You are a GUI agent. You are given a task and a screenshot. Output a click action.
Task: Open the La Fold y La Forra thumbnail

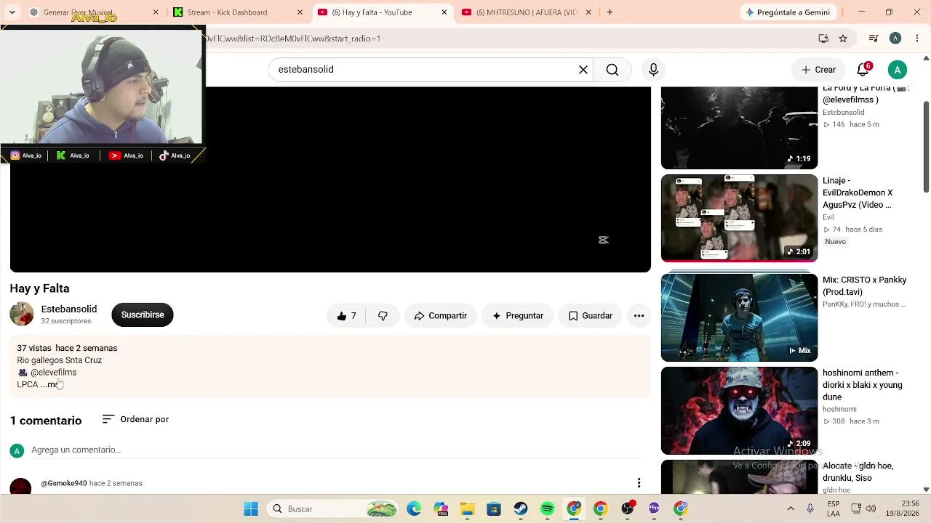click(x=739, y=127)
